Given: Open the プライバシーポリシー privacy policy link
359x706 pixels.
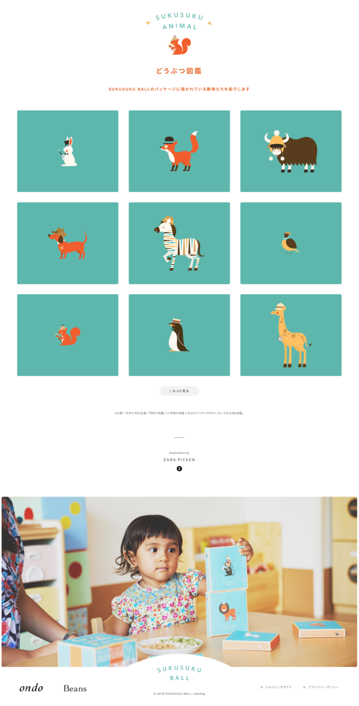Looking at the screenshot, I should [321, 687].
